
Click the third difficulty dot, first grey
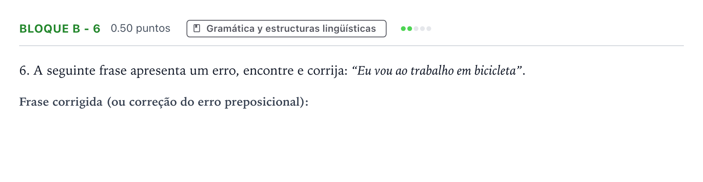416,29
